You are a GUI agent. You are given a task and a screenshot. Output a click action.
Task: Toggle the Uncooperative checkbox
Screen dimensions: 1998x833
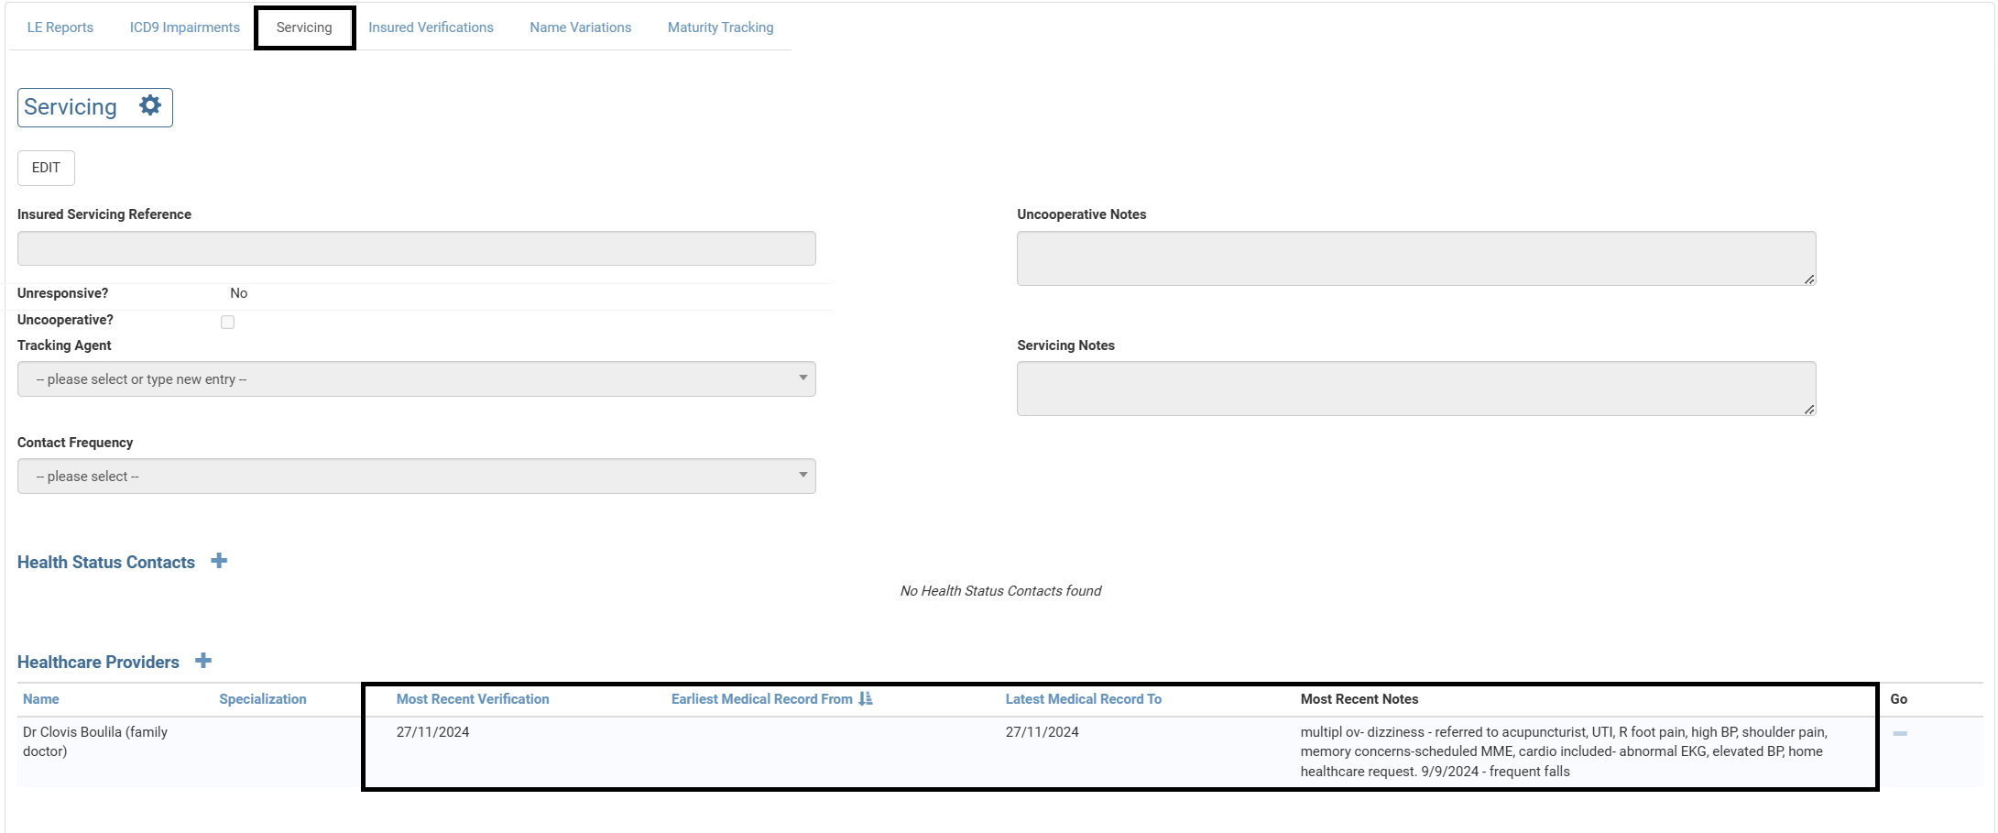click(227, 322)
